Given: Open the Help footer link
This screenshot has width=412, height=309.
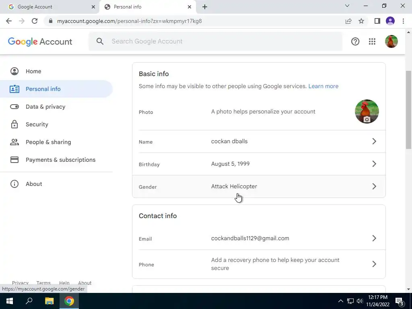Looking at the screenshot, I should [64, 283].
